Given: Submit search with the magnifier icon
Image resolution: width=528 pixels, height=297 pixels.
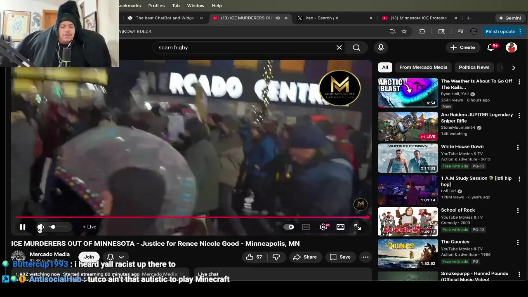Looking at the screenshot, I should [356, 47].
